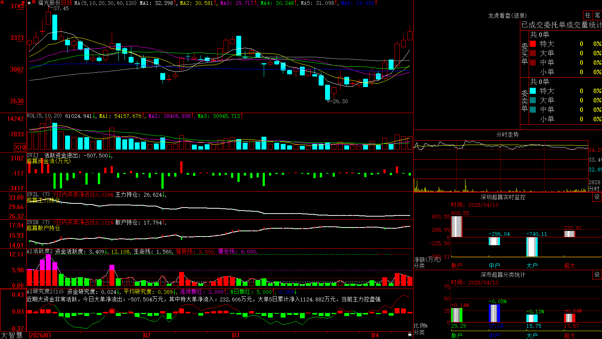Click the 232.61 超大 net amount bar
The width and height of the screenshot is (602, 339).
pos(570,234)
